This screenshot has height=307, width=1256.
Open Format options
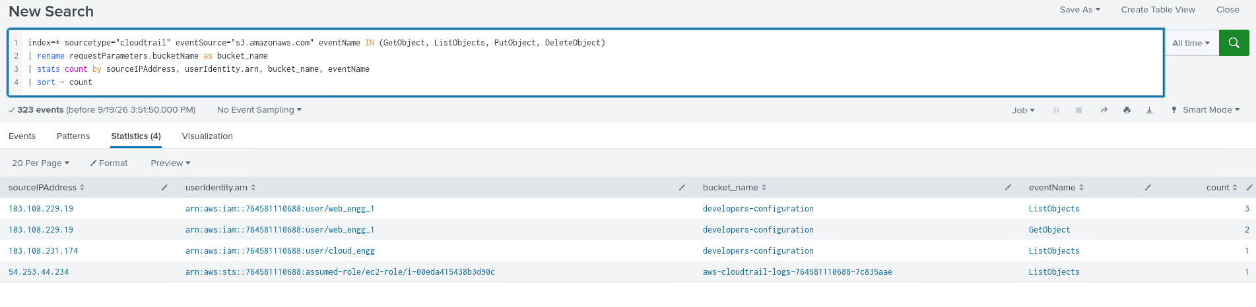[x=109, y=163]
